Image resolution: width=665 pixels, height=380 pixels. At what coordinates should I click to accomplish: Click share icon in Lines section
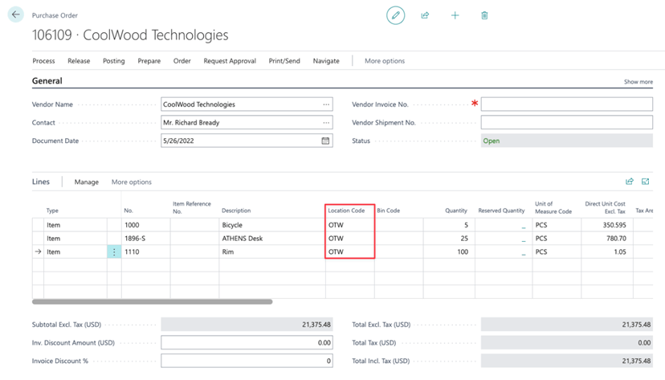630,182
